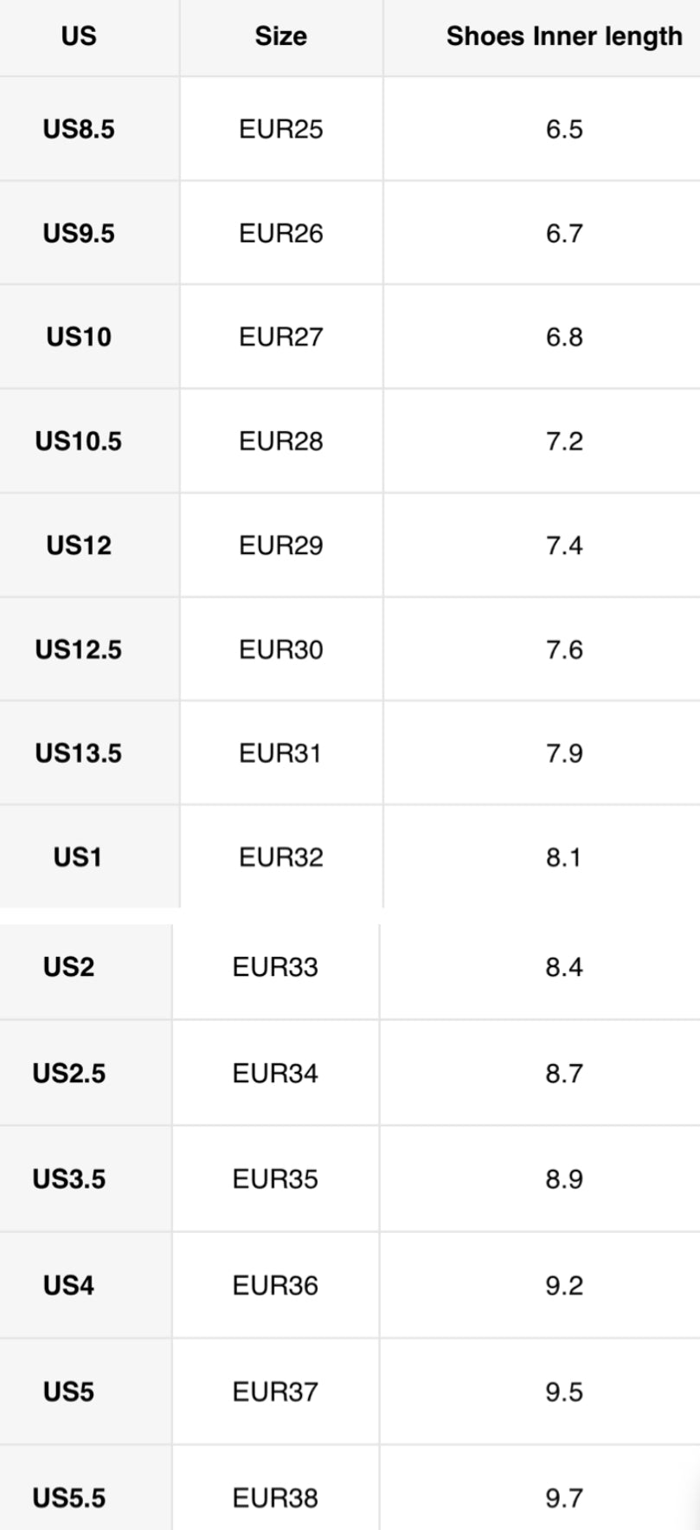This screenshot has width=700, height=1530.
Task: Click the US10 row label
Action: [x=79, y=338]
